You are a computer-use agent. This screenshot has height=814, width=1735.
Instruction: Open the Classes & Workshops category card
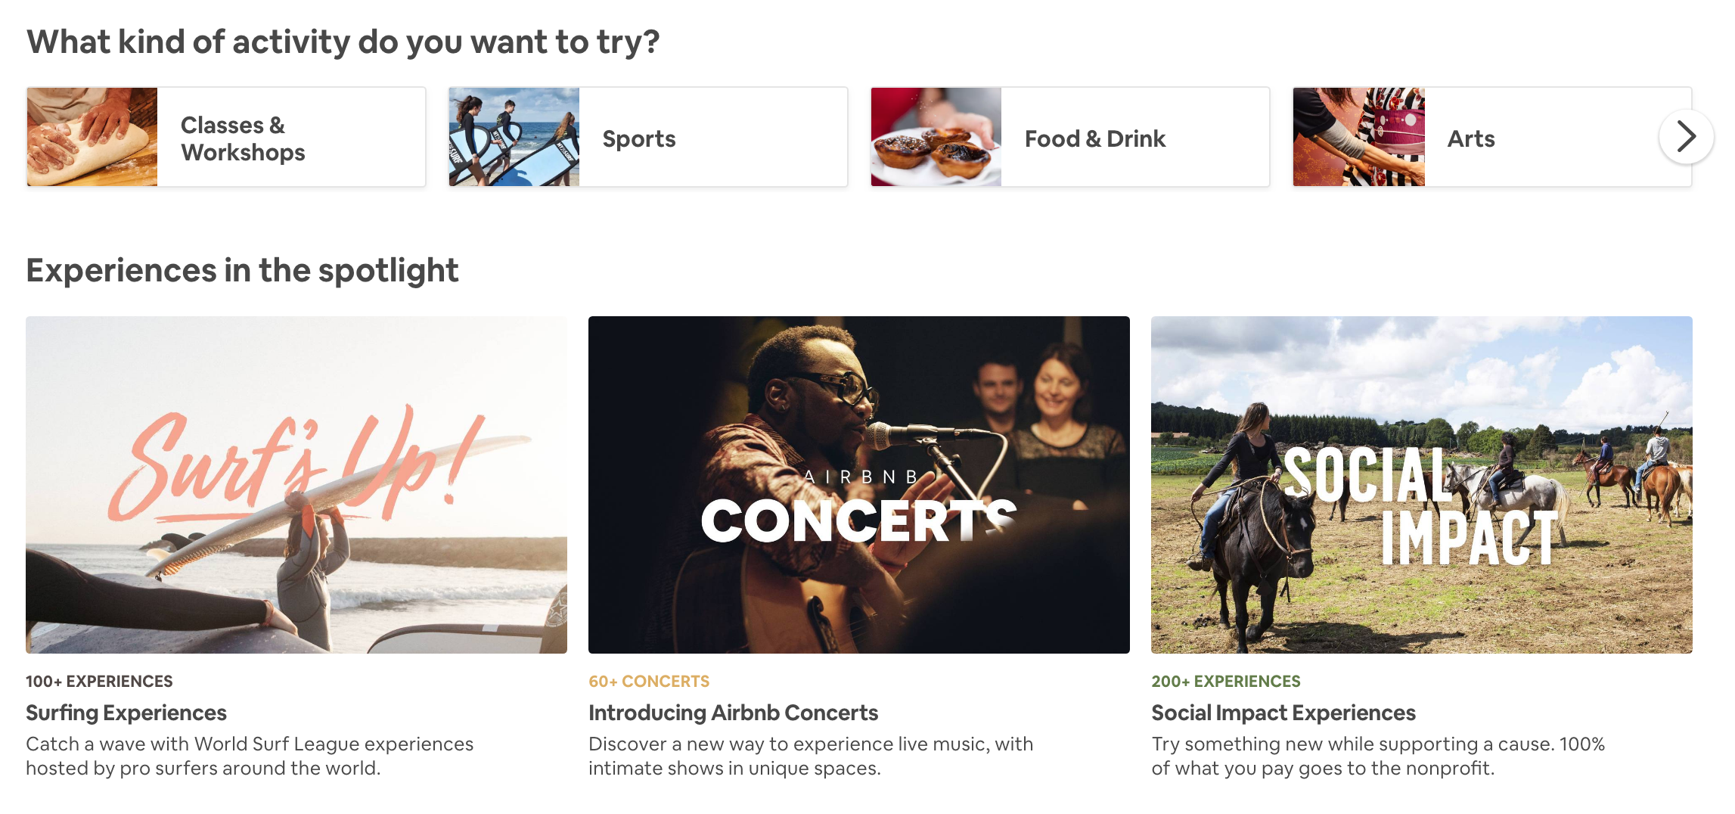point(226,137)
